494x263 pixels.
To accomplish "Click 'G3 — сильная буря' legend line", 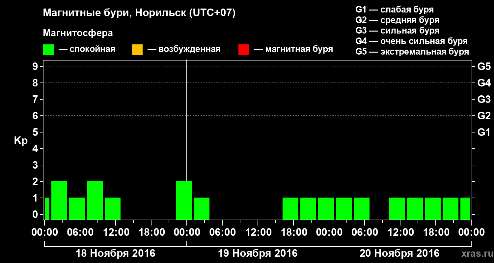I will pyautogui.click(x=397, y=31).
